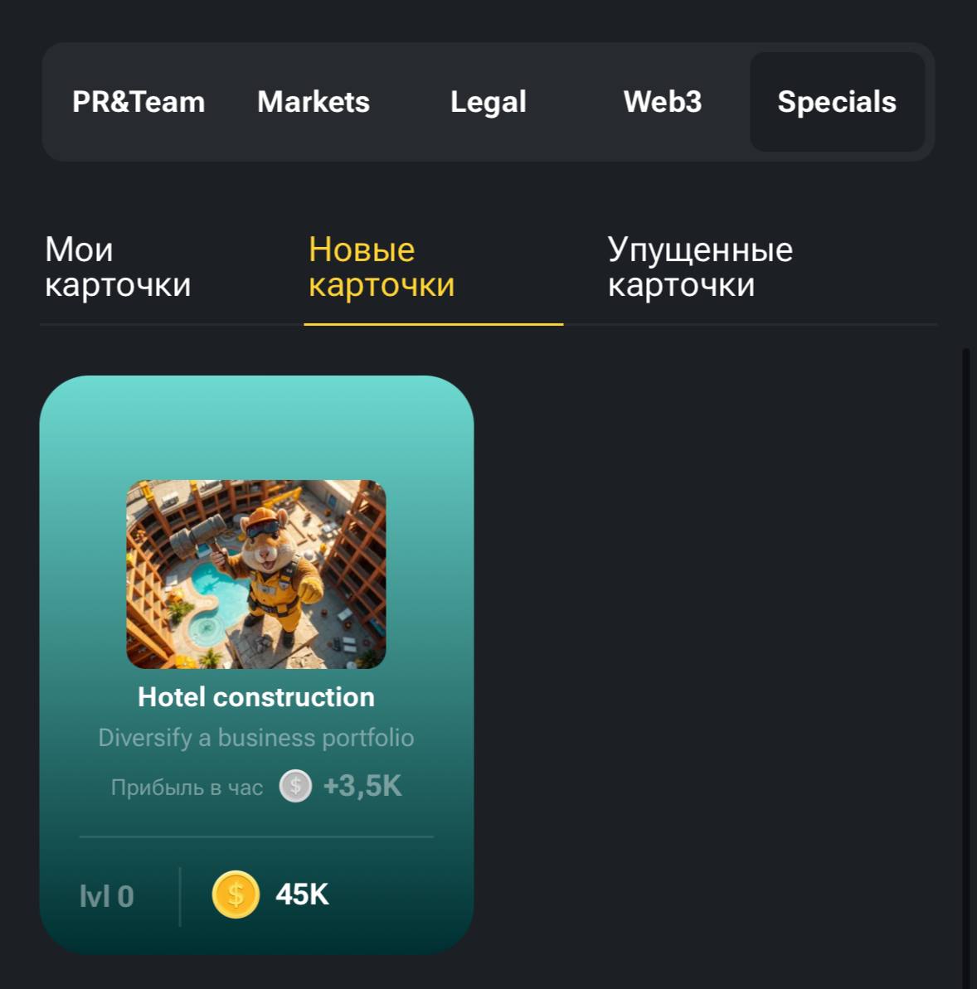Viewport: 977px width, 989px height.
Task: Switch to the Markets tab
Action: [314, 102]
